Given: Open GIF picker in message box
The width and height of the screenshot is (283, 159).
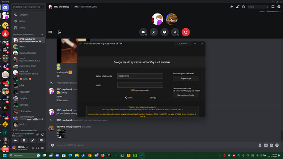Looking at the screenshot, I should pos(266,145).
